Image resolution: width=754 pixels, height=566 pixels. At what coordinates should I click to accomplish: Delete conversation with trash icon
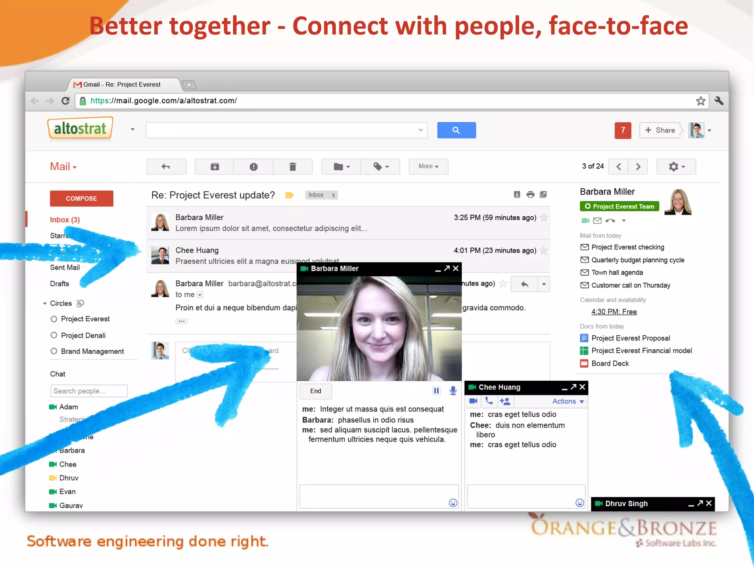[293, 167]
